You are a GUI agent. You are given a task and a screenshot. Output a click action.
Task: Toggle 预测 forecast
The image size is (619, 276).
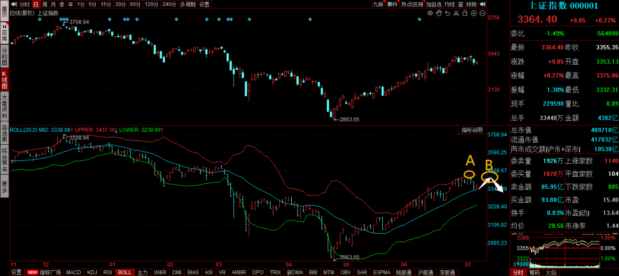pyautogui.click(x=471, y=5)
